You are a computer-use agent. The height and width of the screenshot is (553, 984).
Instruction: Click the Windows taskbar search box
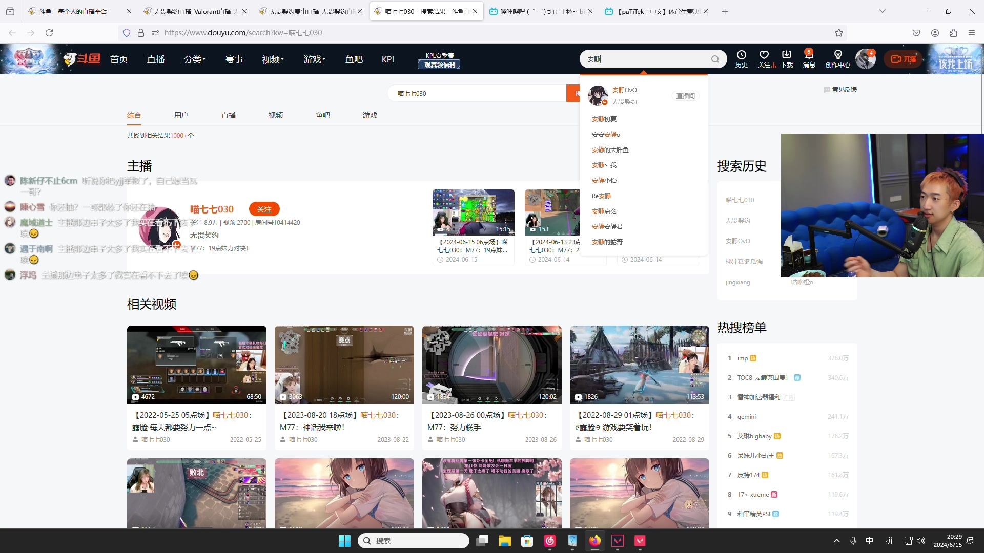tap(414, 541)
